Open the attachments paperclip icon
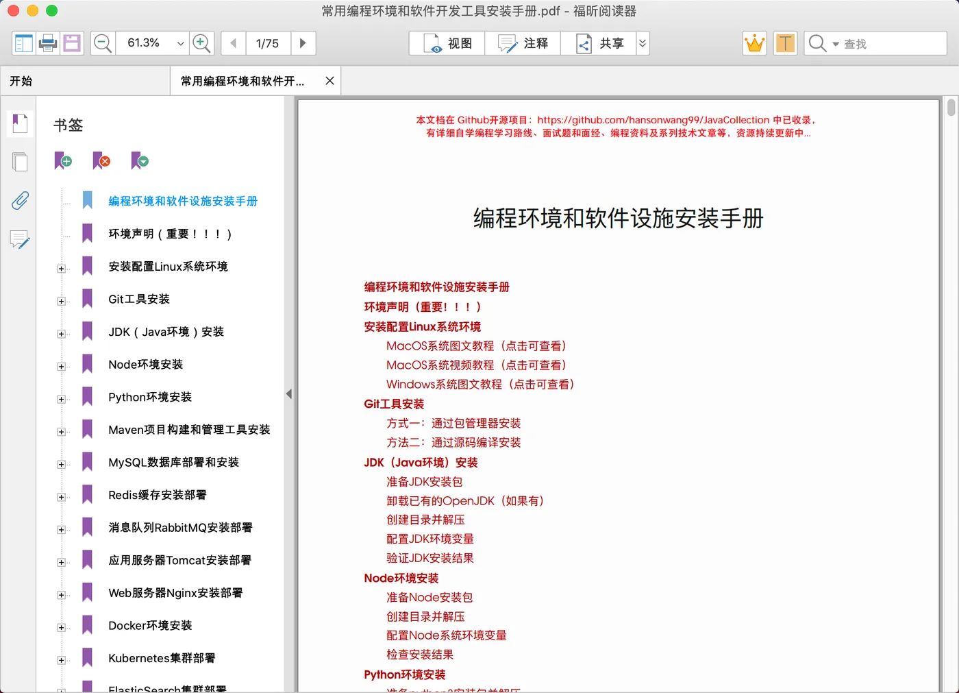Image resolution: width=959 pixels, height=693 pixels. tap(20, 201)
